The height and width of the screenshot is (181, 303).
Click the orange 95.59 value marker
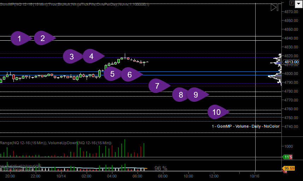(289, 168)
